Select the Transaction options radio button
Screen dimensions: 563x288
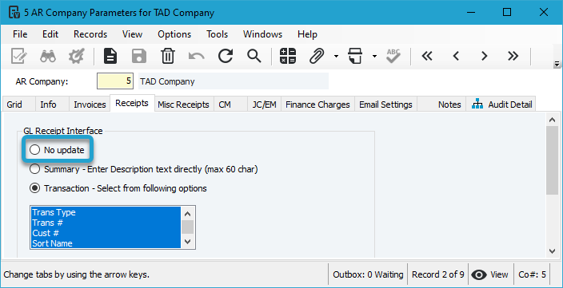pyautogui.click(x=34, y=188)
